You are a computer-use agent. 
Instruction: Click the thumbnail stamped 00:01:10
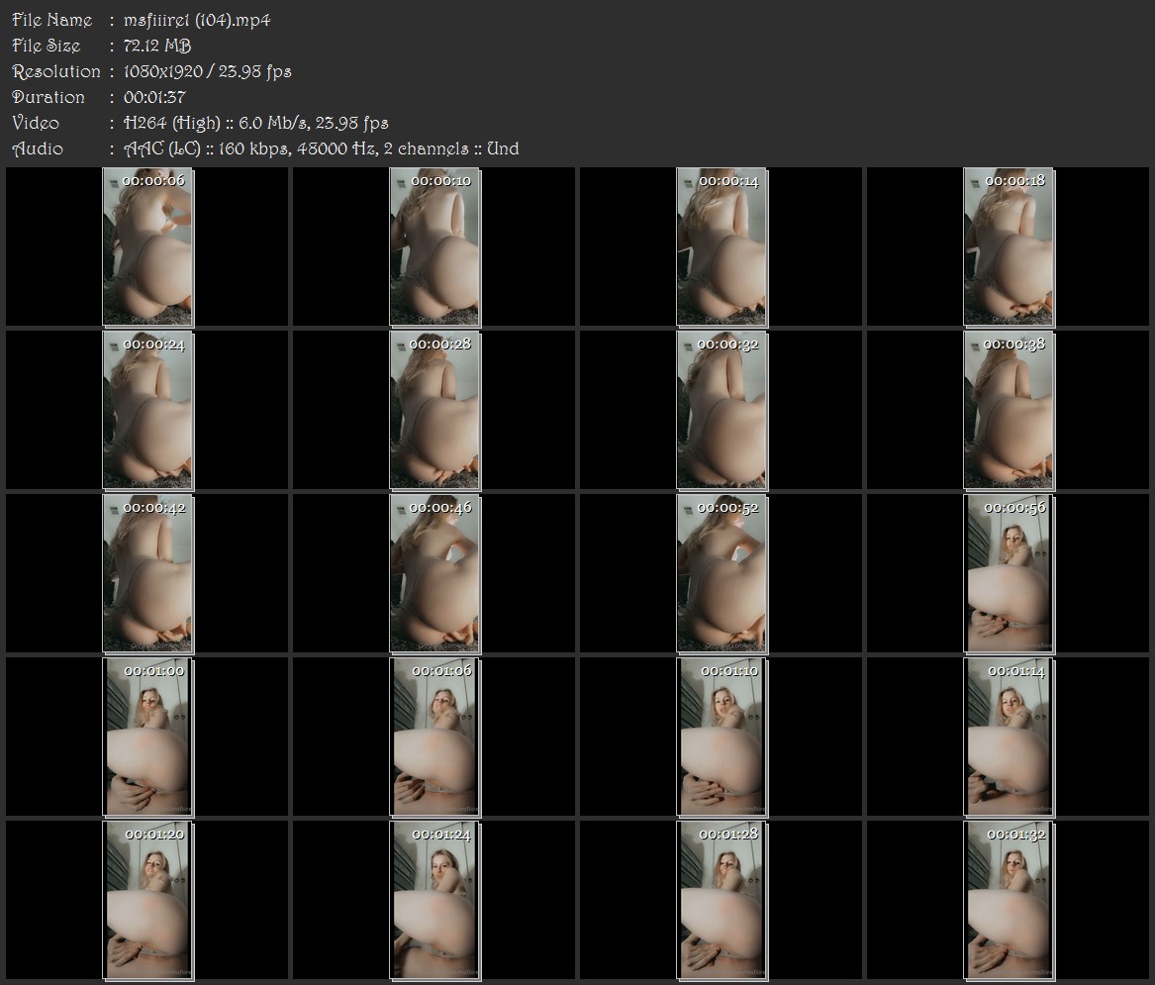point(722,738)
